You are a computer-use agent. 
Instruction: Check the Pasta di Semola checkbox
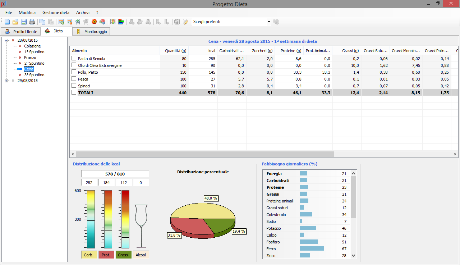click(x=74, y=58)
